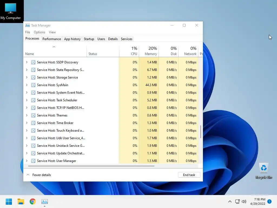The height and width of the screenshot is (208, 277).
Task: Open the Windows Start menu
Action: click(9, 201)
